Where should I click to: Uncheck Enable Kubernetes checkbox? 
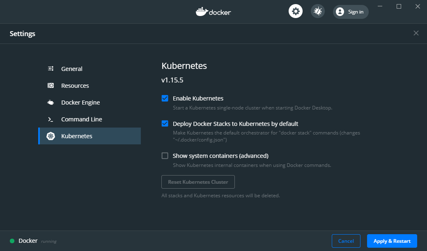click(x=165, y=98)
